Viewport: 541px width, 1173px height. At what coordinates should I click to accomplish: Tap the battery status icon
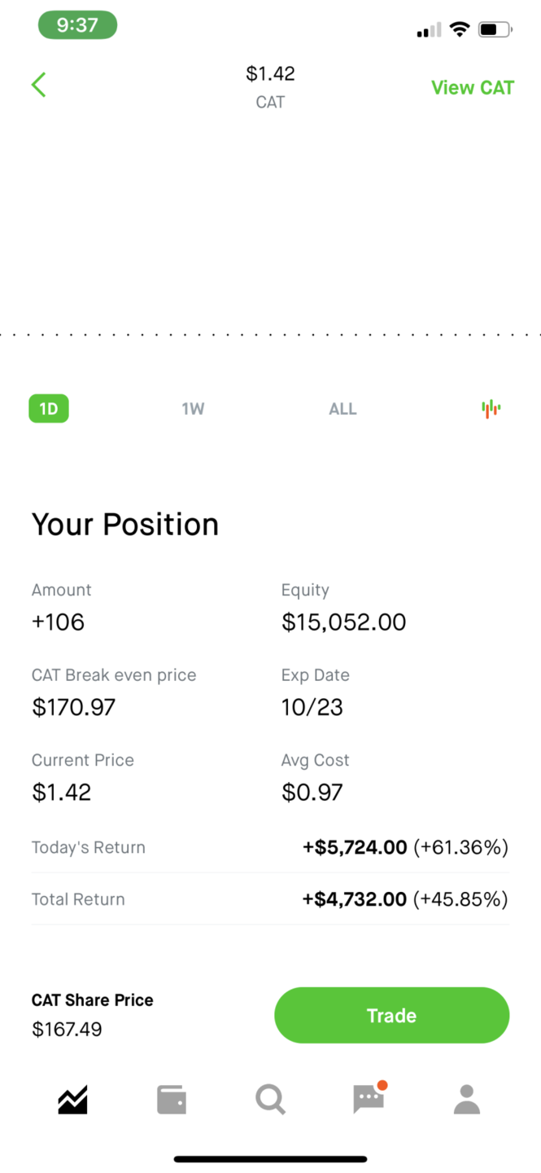(x=494, y=30)
